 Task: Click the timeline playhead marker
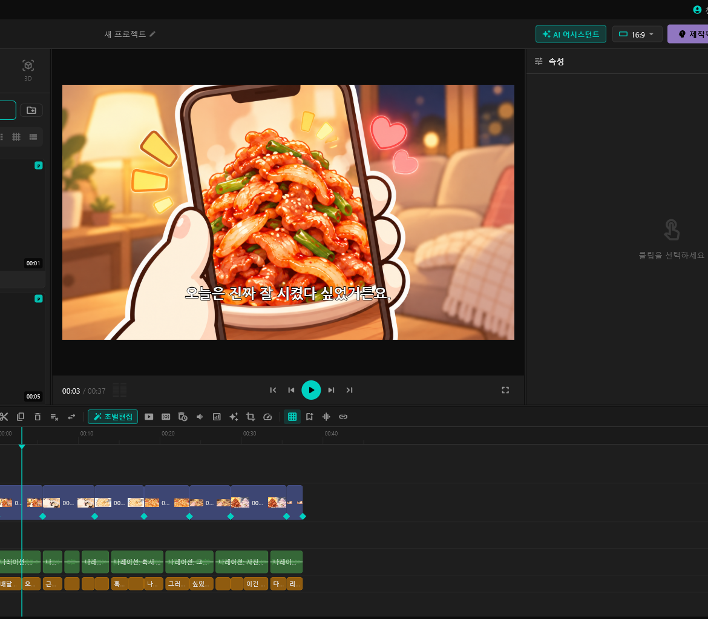point(22,446)
